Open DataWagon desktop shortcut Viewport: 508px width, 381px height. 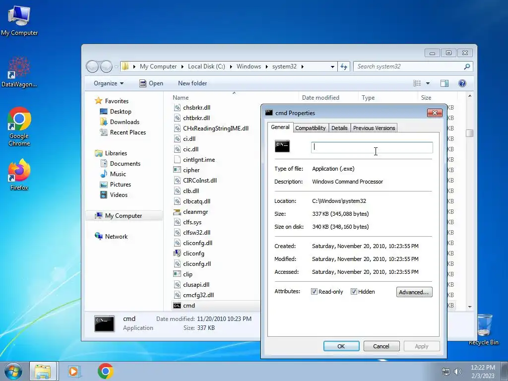tap(19, 72)
